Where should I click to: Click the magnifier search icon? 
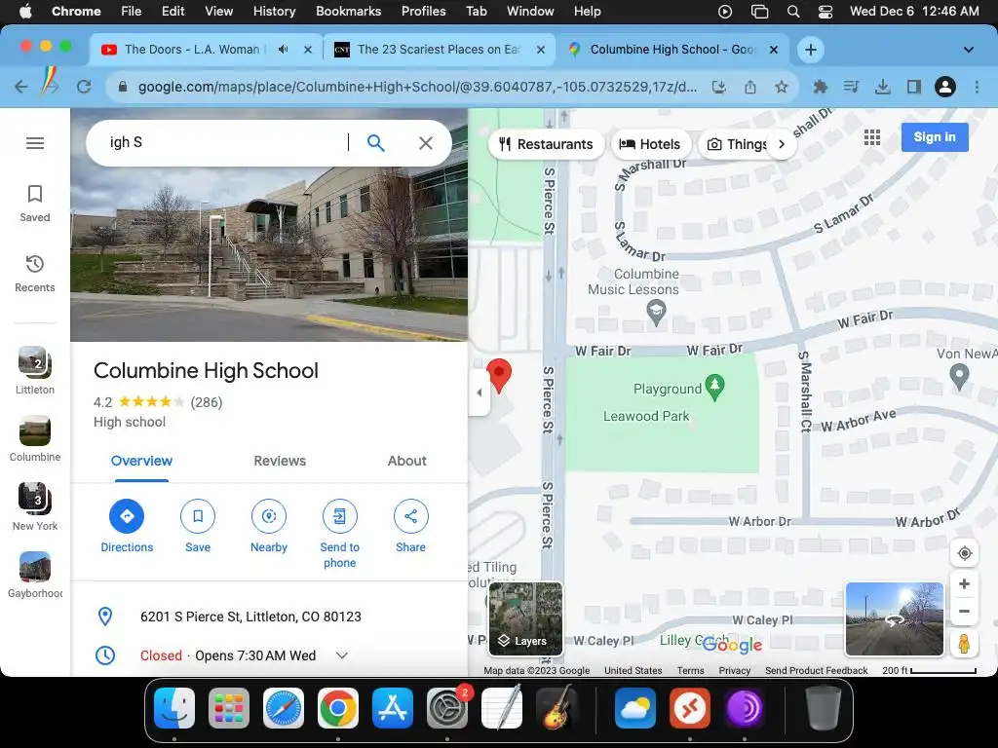[x=375, y=143]
